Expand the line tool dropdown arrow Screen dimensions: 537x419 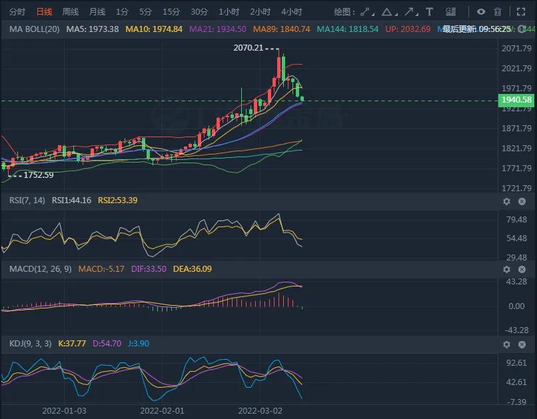pyautogui.click(x=374, y=15)
